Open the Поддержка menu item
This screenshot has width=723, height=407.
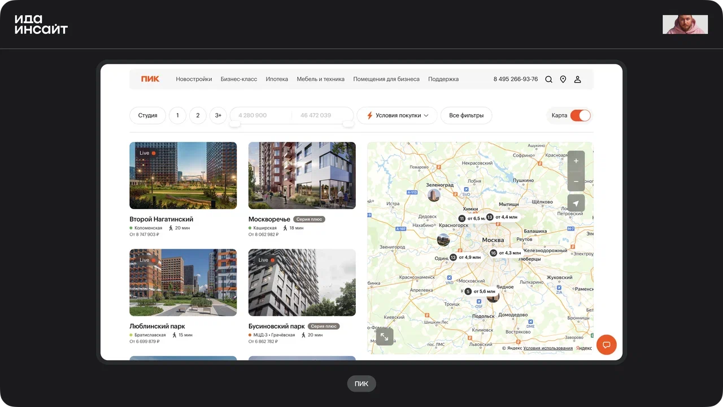tap(443, 79)
